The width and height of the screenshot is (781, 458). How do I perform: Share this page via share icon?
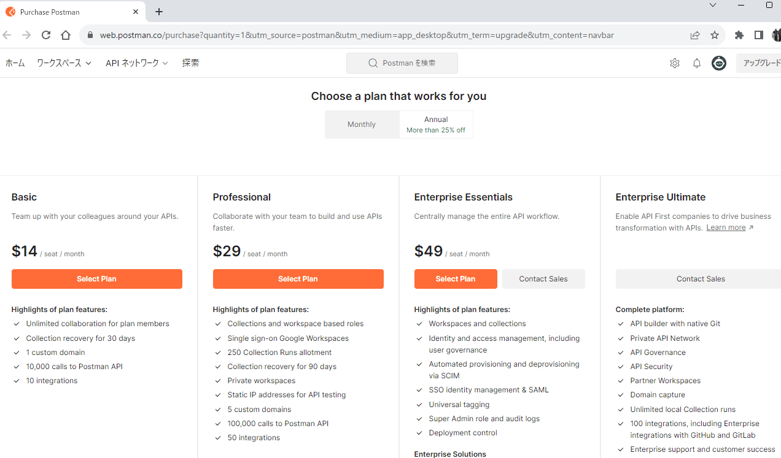pyautogui.click(x=695, y=35)
